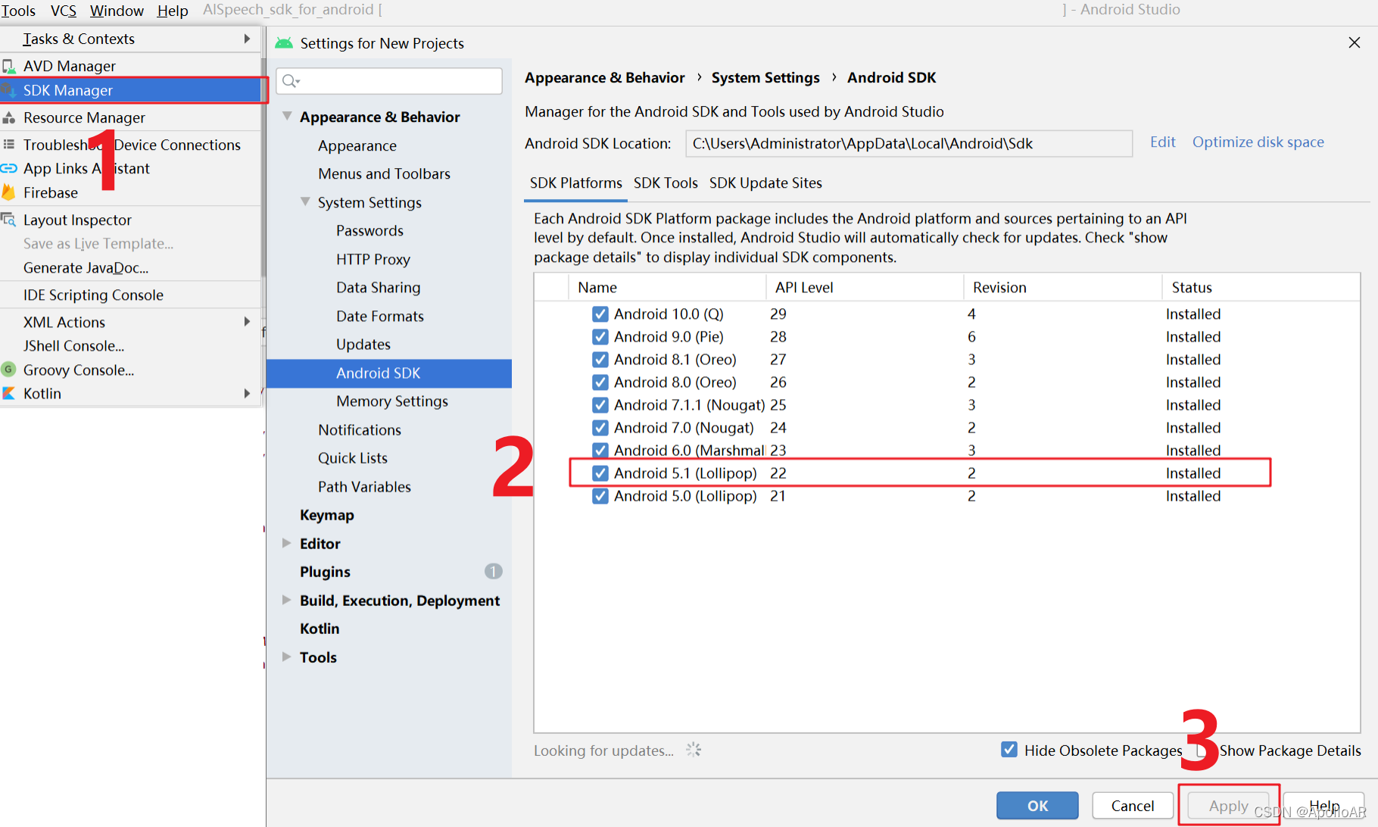Toggle the Android 7.1.1 (Nougat) checkbox
Screen dimensions: 1378x827
pos(600,405)
